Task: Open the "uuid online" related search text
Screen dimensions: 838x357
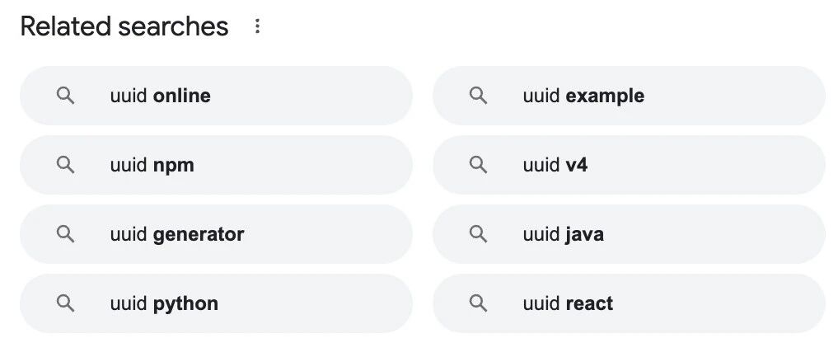Action: [161, 96]
